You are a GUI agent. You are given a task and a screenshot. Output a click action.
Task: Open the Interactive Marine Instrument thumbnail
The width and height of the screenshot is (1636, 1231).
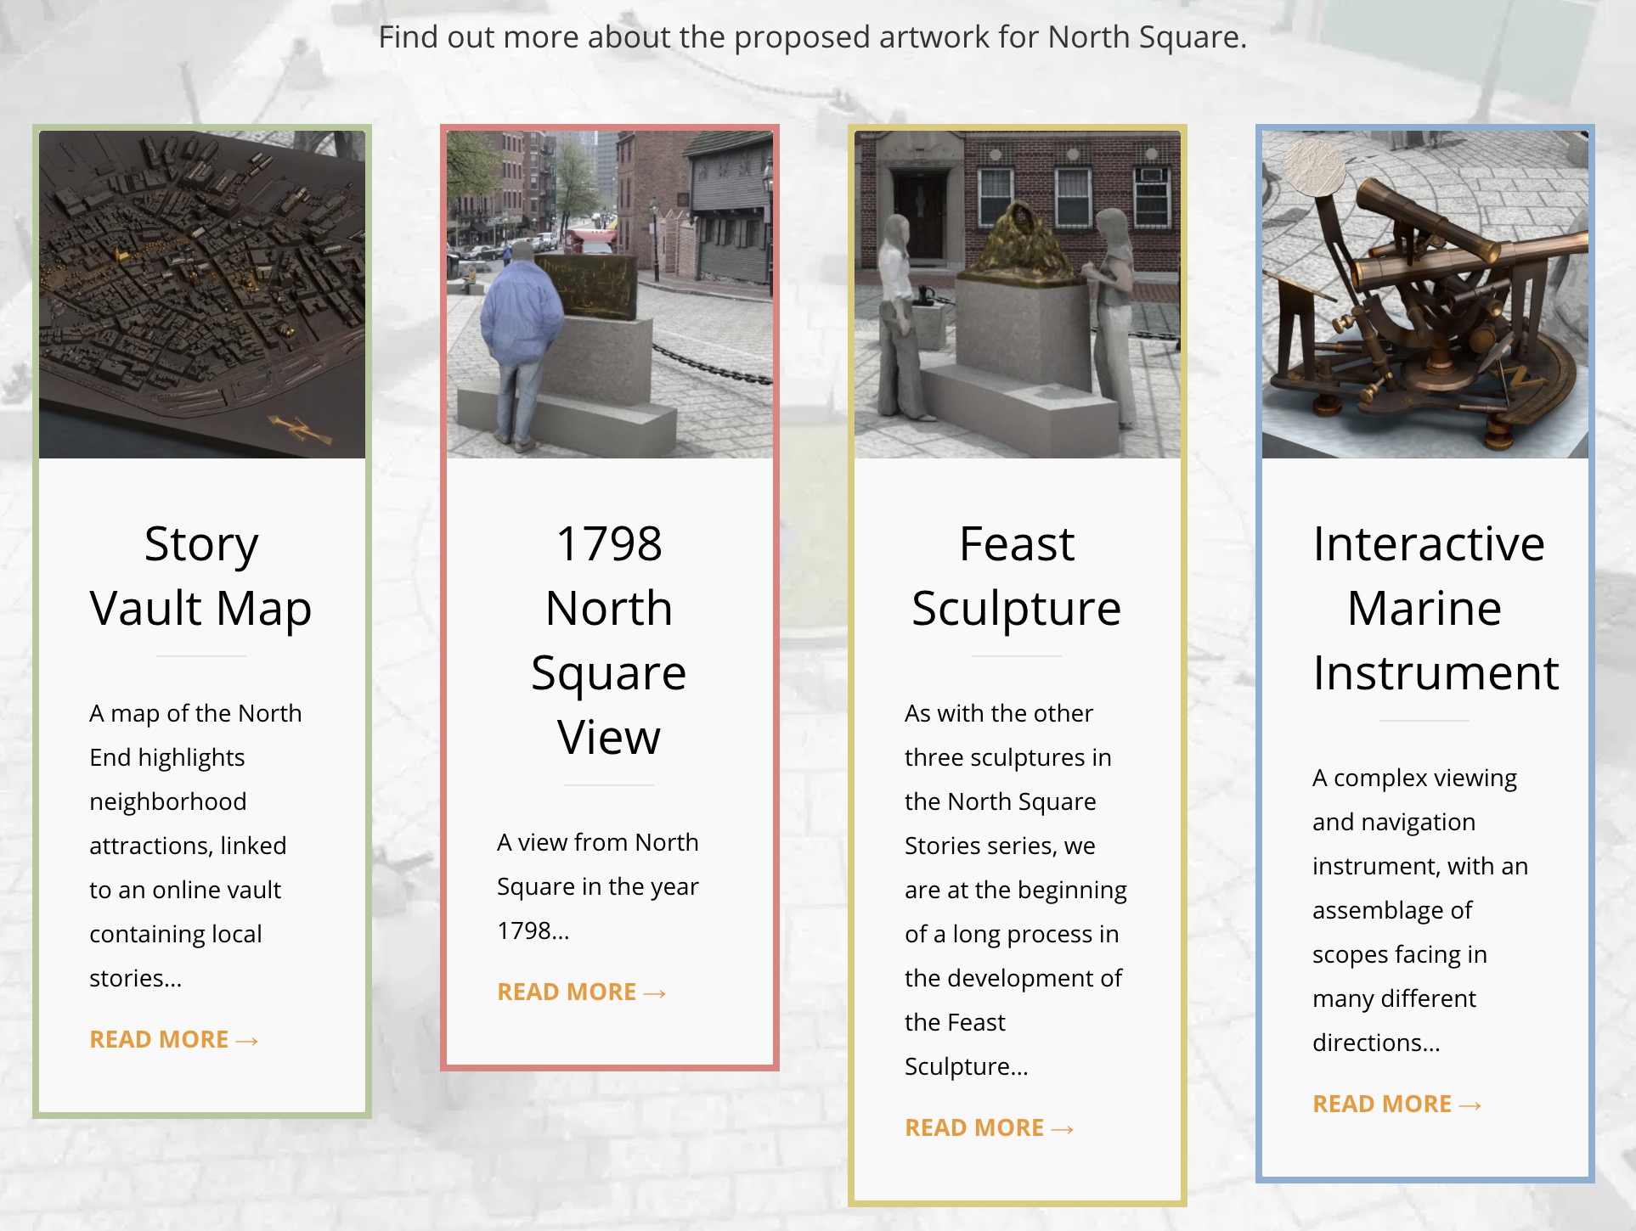click(1425, 295)
